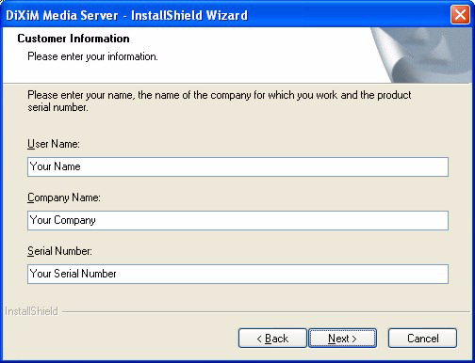
Task: Click the grayed InstallShield branding text
Action: (x=32, y=311)
